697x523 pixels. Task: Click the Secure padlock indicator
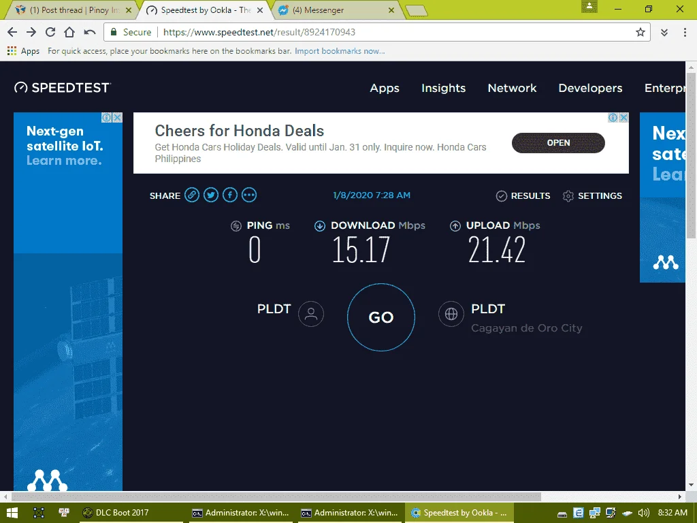click(x=131, y=32)
